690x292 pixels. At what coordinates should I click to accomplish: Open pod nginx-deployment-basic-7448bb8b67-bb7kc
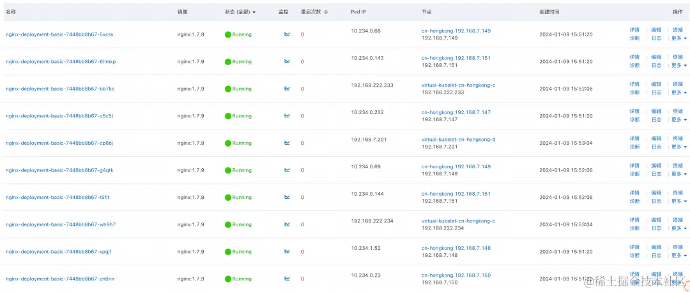pos(60,89)
